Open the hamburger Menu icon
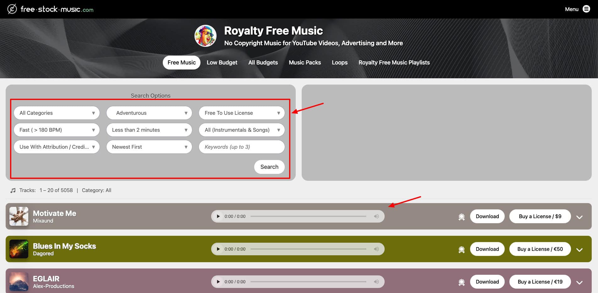This screenshot has width=598, height=293. [x=586, y=9]
